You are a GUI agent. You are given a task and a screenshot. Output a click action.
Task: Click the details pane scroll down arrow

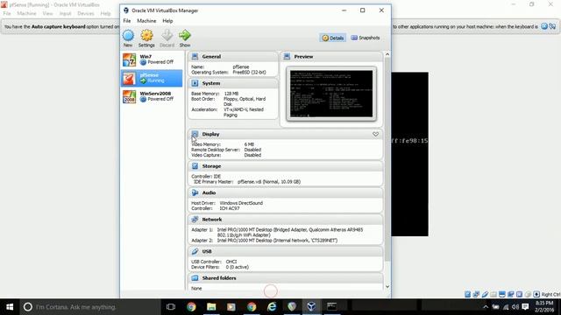pyautogui.click(x=387, y=286)
